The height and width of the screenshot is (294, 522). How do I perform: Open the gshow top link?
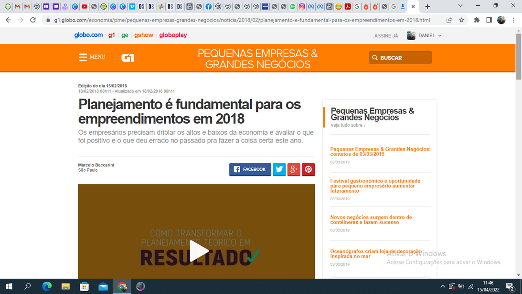[144, 35]
